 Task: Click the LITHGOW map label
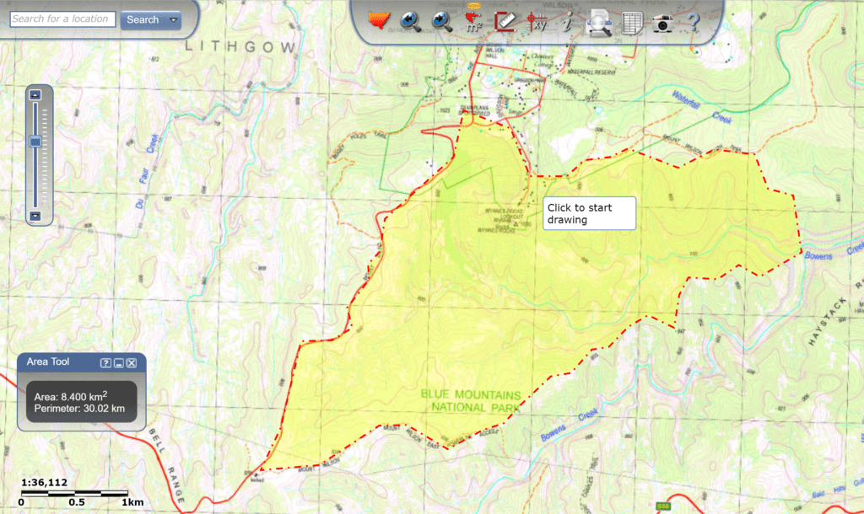pyautogui.click(x=240, y=47)
